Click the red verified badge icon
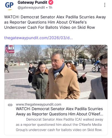Viewport: 112px width, 138px height. tap(51, 2)
